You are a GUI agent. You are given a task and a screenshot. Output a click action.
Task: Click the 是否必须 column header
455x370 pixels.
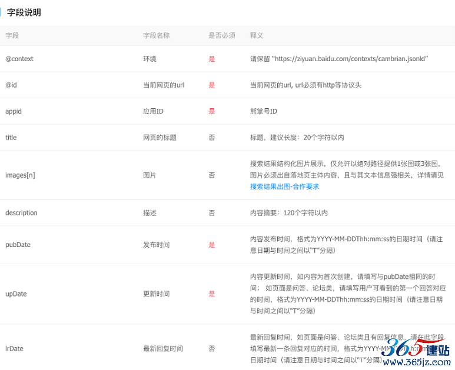point(222,35)
